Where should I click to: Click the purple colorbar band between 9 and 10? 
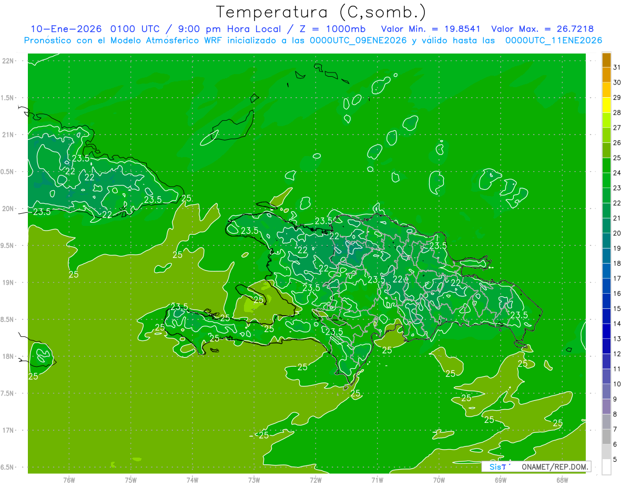pos(606,391)
